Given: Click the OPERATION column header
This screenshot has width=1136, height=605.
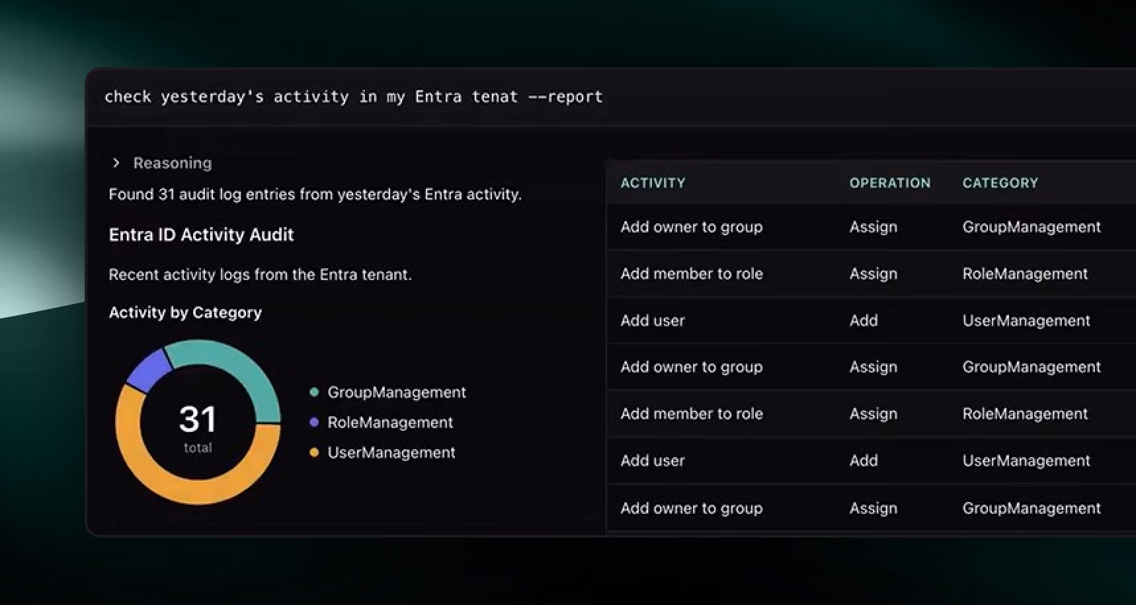Looking at the screenshot, I should pos(890,183).
